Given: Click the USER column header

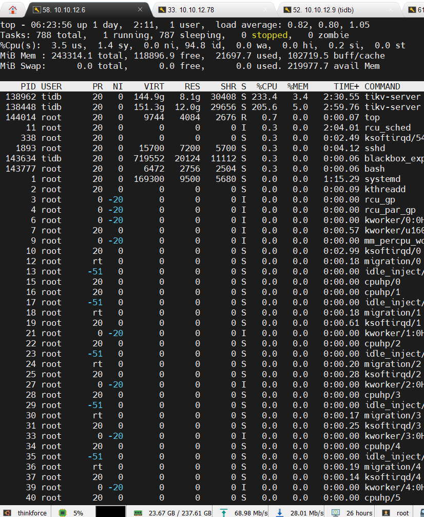Looking at the screenshot, I should point(51,86).
